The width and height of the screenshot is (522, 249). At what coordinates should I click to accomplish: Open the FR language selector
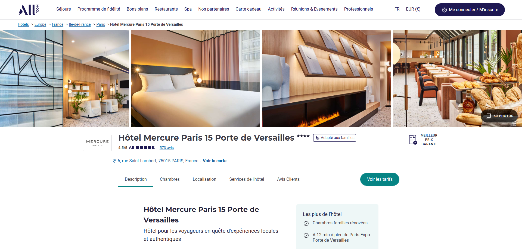[397, 9]
